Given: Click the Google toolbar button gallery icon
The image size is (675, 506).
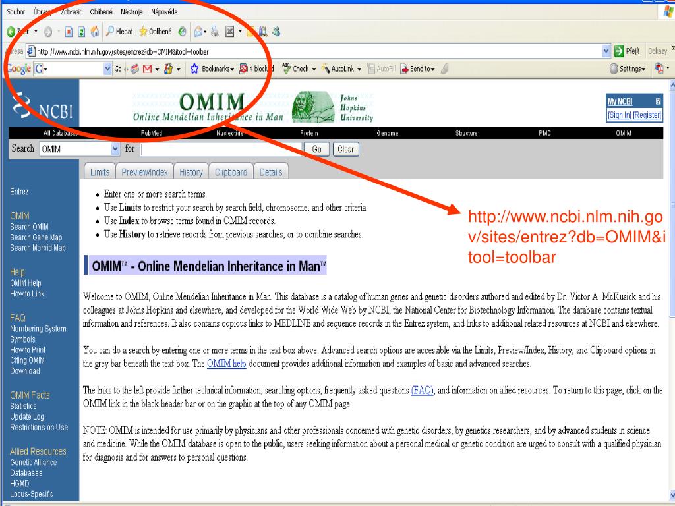Looking at the screenshot, I should (168, 69).
